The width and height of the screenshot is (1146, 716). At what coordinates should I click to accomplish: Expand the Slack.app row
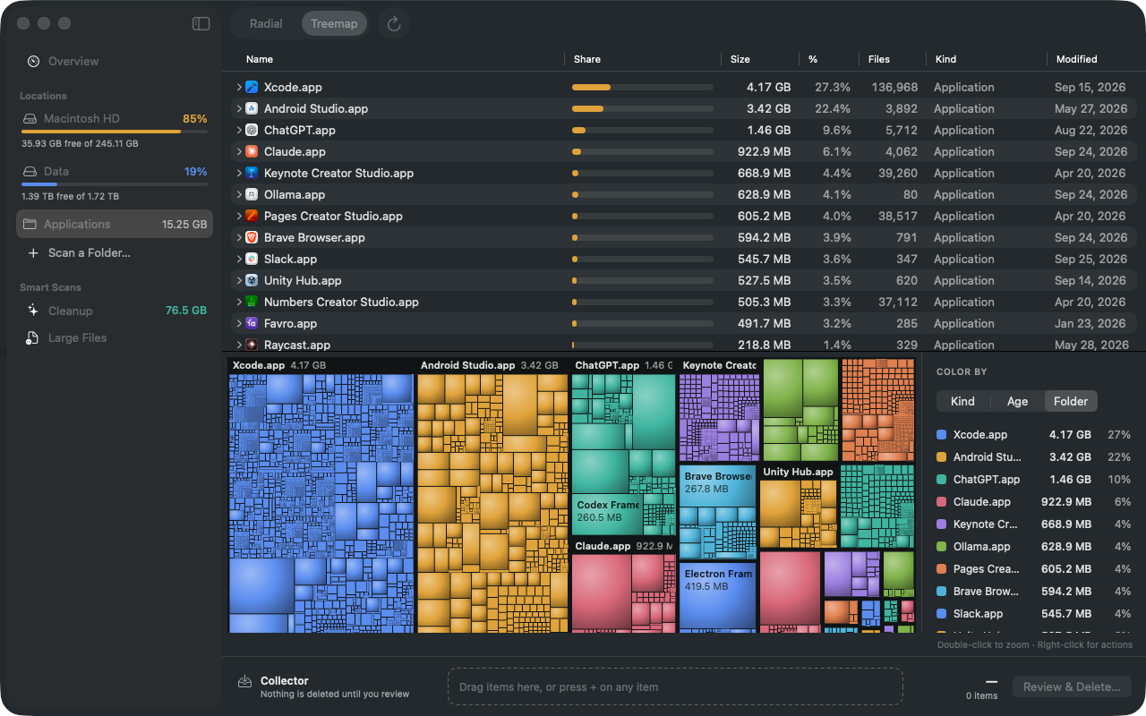[239, 260]
